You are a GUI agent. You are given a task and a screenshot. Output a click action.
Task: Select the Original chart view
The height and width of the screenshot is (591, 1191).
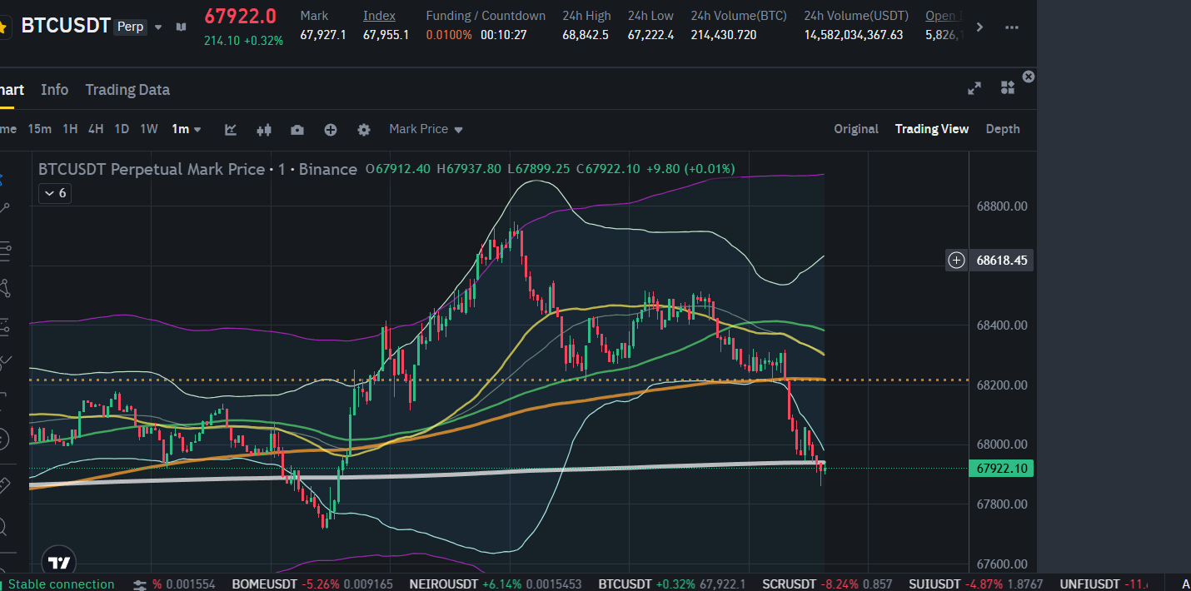[x=856, y=129]
